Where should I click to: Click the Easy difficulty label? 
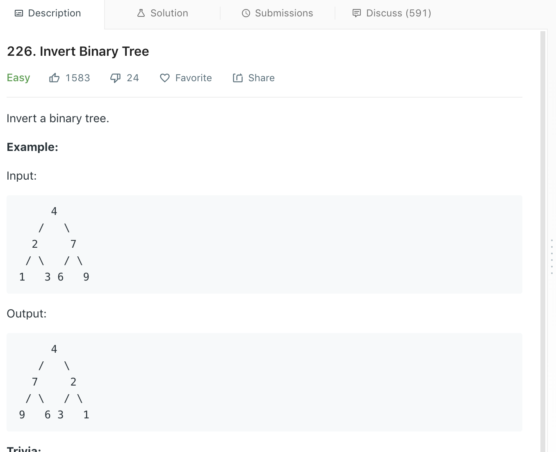(18, 78)
